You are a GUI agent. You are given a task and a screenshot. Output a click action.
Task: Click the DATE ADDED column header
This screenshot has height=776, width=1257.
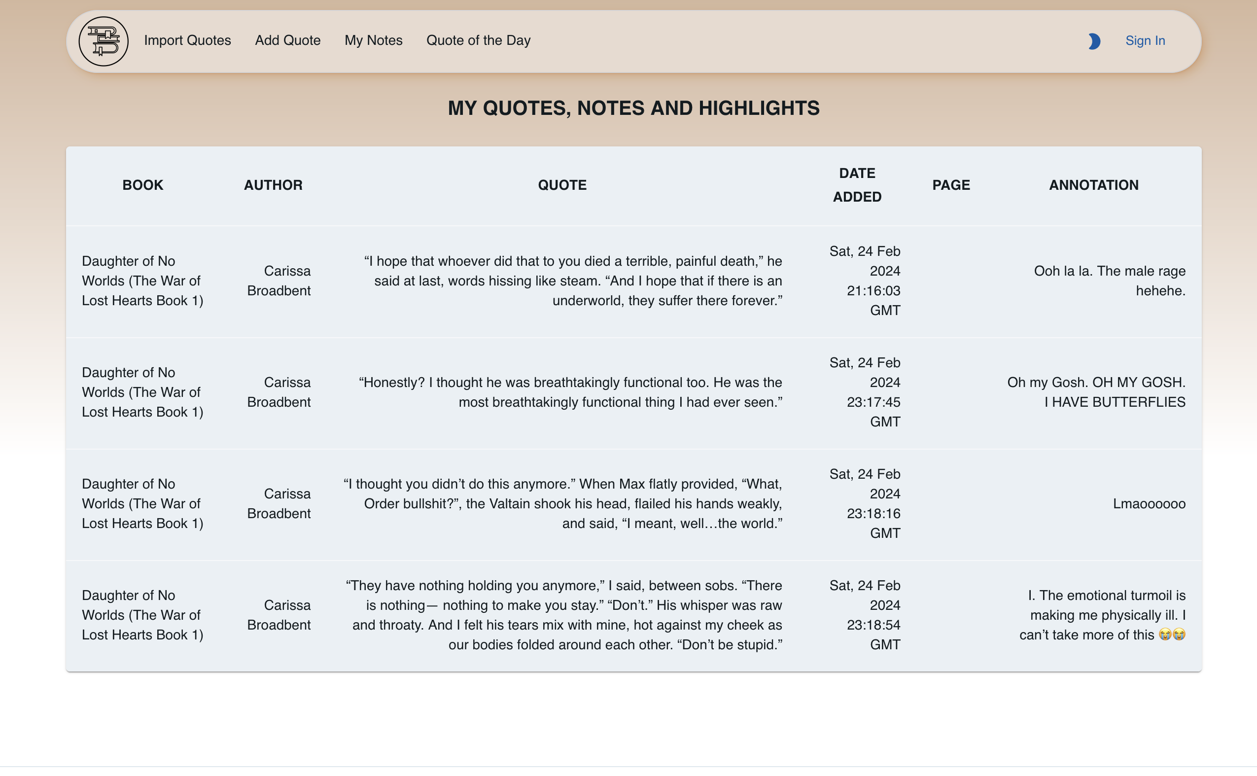click(x=857, y=185)
